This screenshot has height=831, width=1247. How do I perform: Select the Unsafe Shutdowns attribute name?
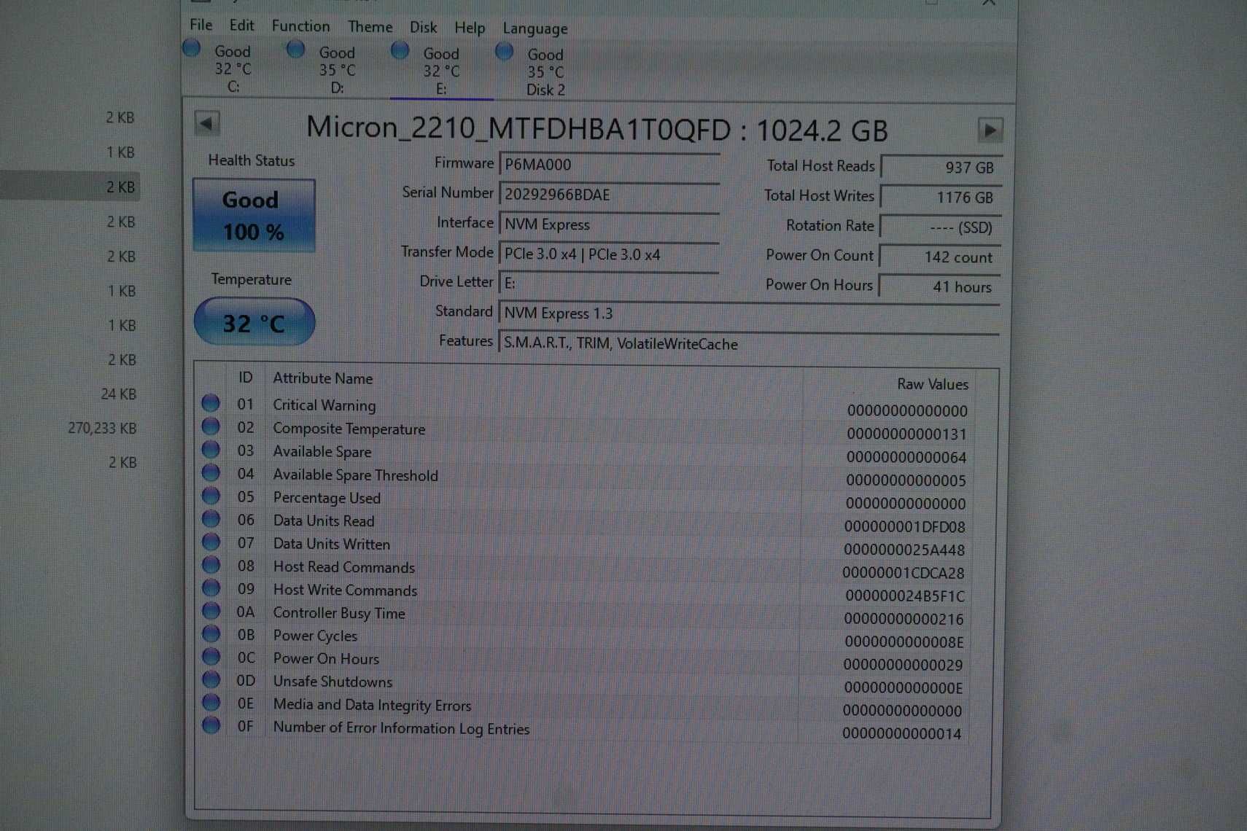[333, 682]
